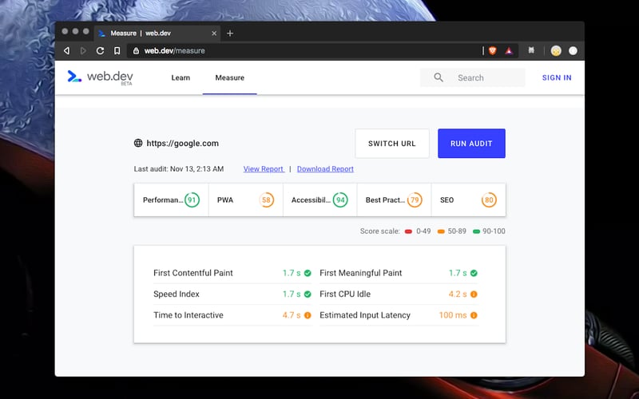The image size is (639, 399).
Task: Click the orange info icon for First CPU Idle
Action: (x=474, y=294)
